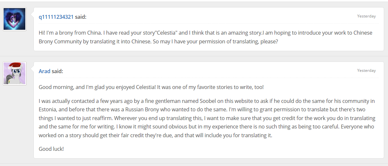Viewport: 388px width, 166px height.
Task: Click the word "said:" after q11111234321
Action: click(81, 17)
